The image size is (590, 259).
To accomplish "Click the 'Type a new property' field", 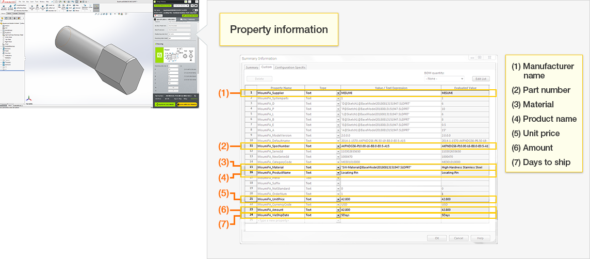I will point(281,220).
